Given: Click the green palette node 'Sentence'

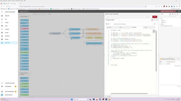Looking at the screenshot, I should tap(25, 52).
